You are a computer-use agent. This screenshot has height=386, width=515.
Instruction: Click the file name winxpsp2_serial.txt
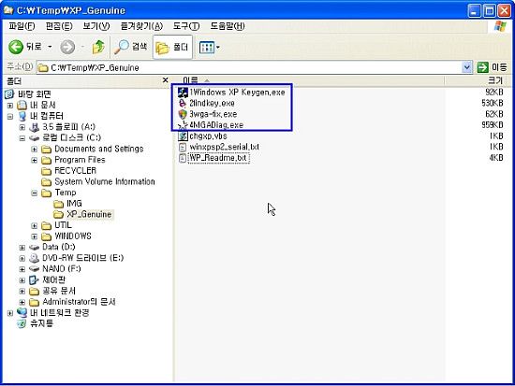pos(225,147)
